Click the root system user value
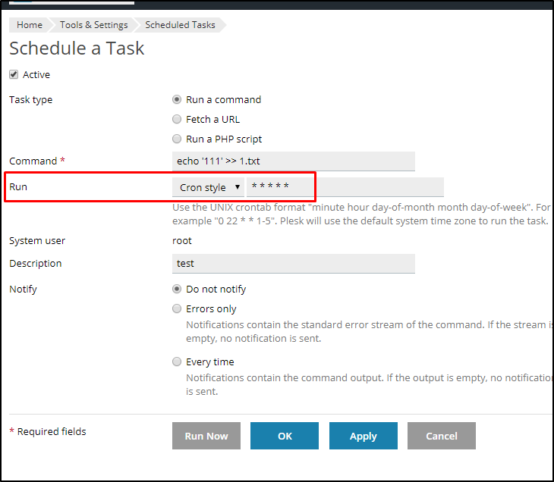This screenshot has width=554, height=482. 182,240
